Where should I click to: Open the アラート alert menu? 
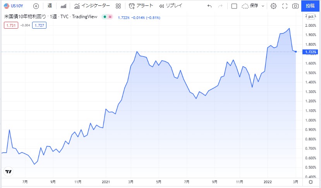141,6
